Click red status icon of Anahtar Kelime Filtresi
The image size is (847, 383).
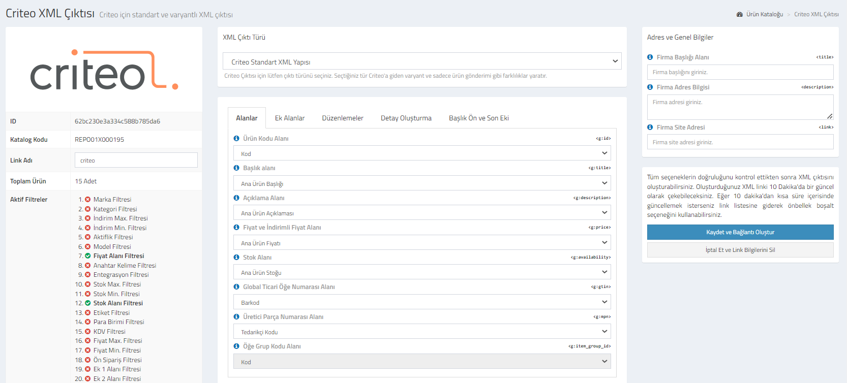[x=88, y=265]
